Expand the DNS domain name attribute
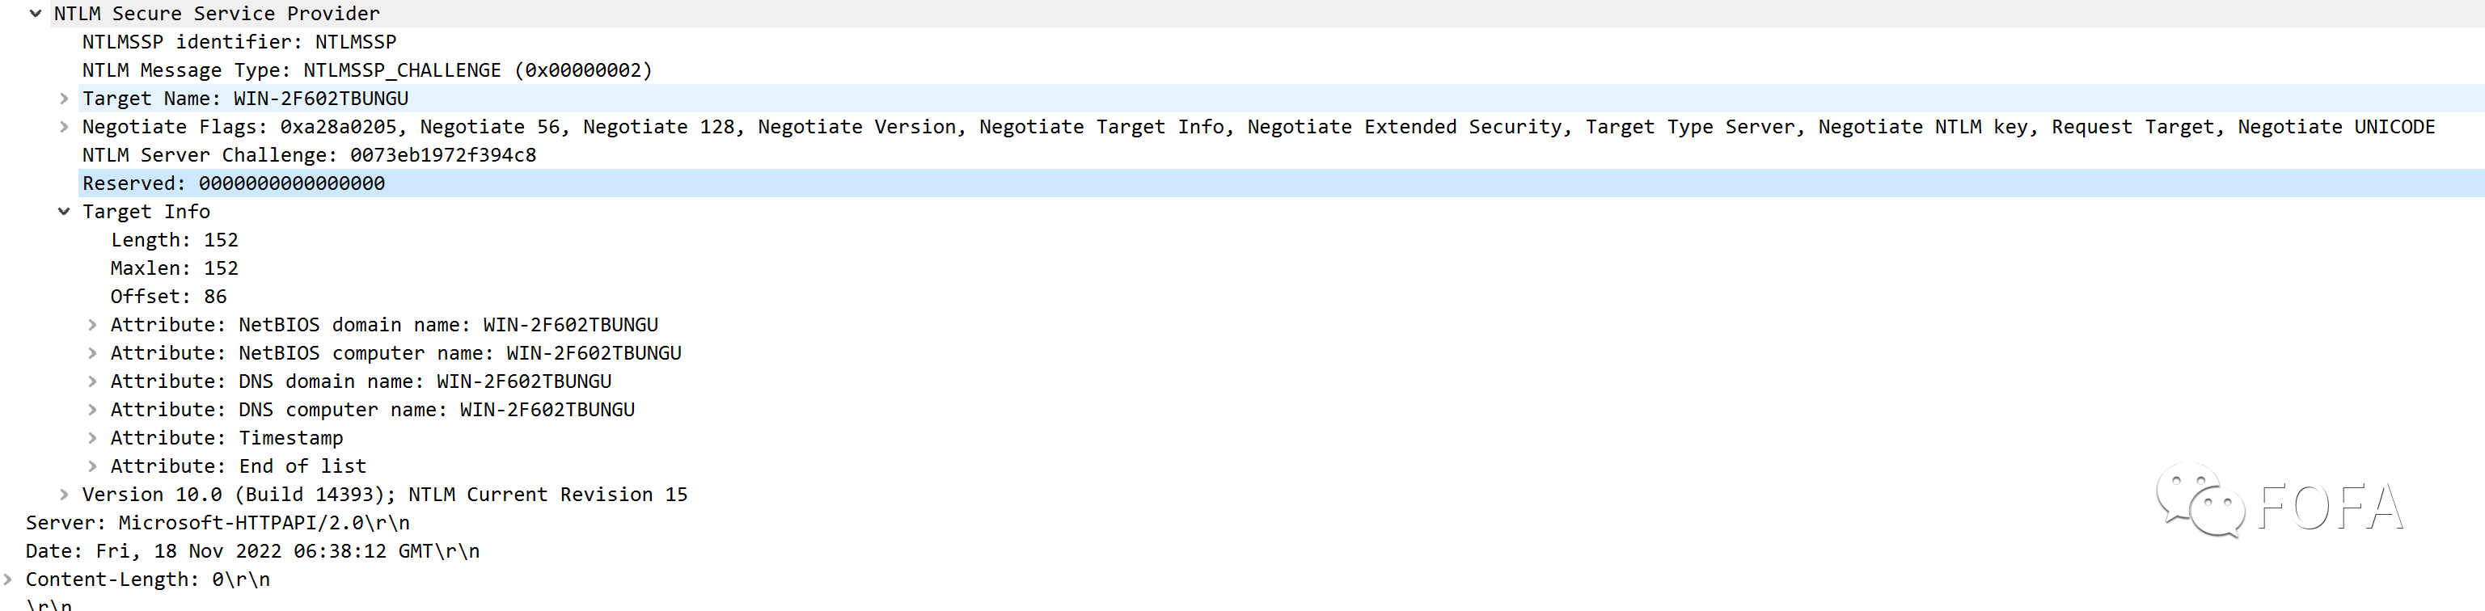The height and width of the screenshot is (611, 2485). pyautogui.click(x=93, y=381)
